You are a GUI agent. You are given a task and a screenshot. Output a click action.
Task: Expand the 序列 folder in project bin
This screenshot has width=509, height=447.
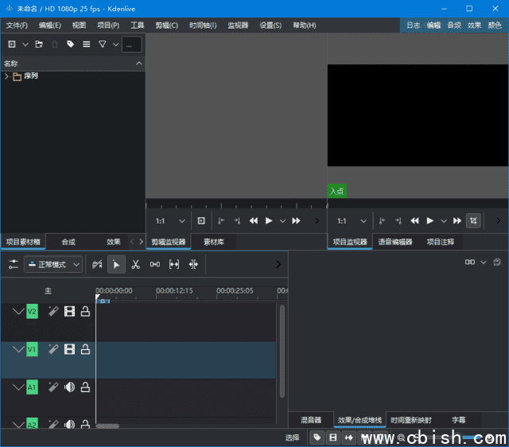click(x=7, y=76)
